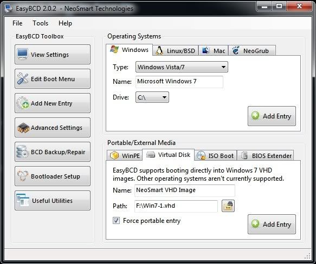Expand the Windows Vista/7 Type dropdown
Image resolution: width=316 pixels, height=264 pixels.
coord(182,67)
